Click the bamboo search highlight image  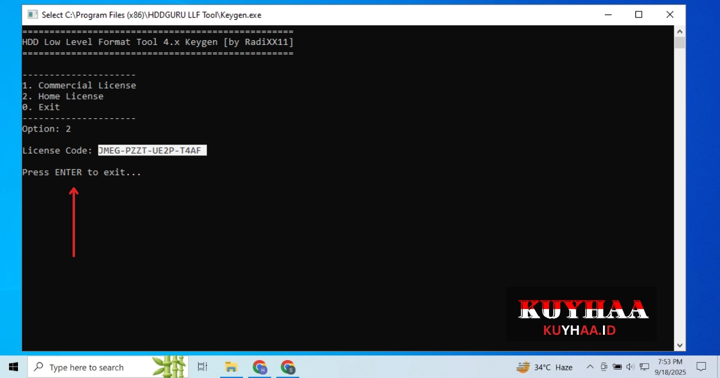point(169,367)
